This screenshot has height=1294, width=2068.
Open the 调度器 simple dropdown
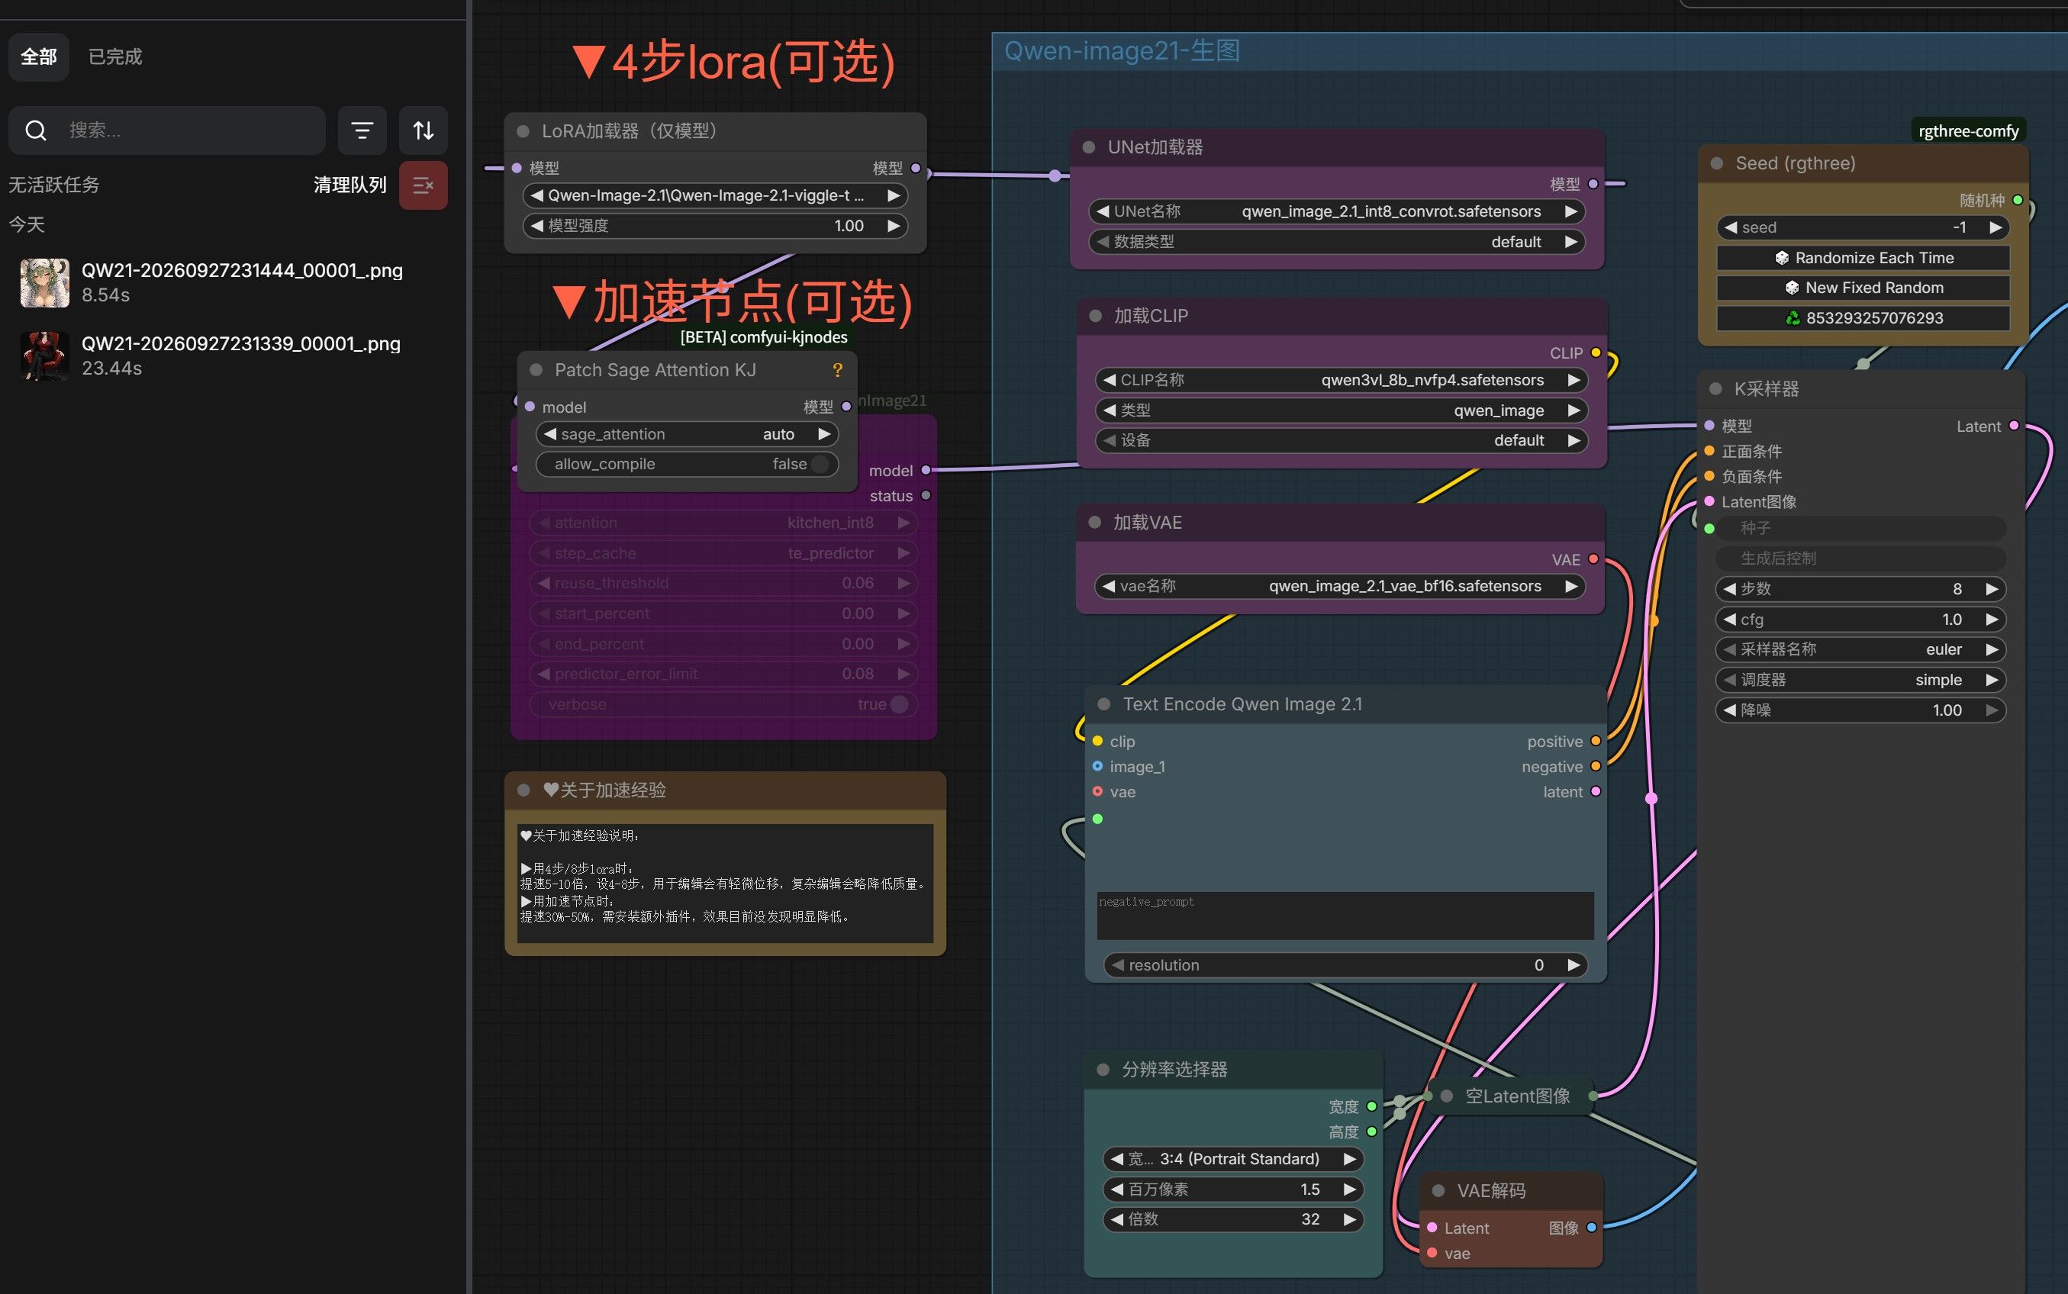tap(1861, 680)
